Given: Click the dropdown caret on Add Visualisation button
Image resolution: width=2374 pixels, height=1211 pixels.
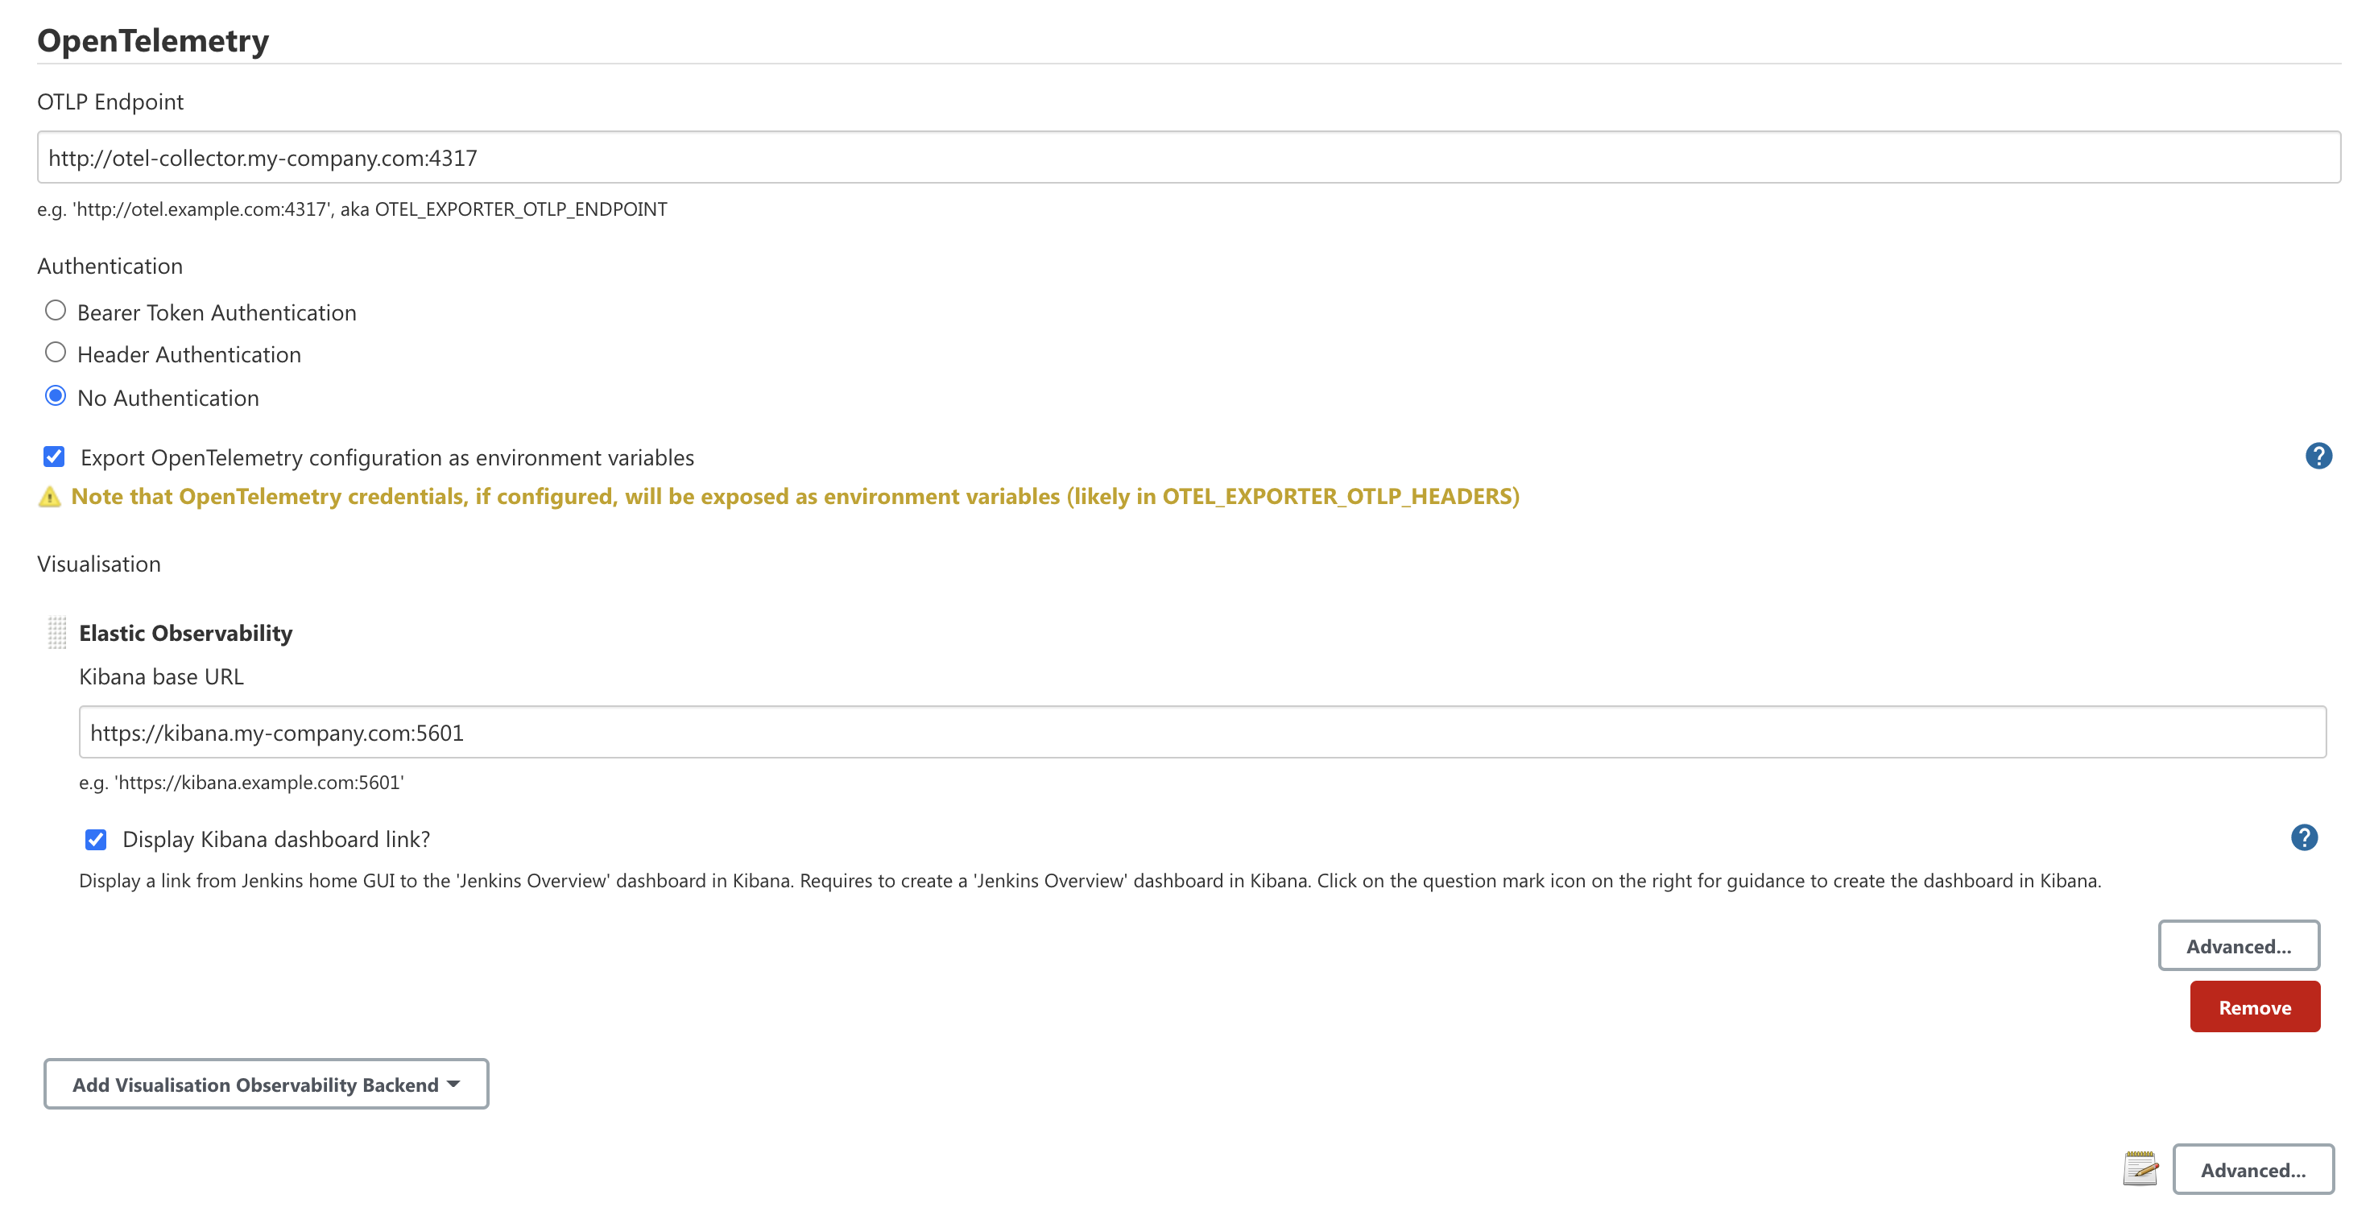Looking at the screenshot, I should pyautogui.click(x=453, y=1085).
